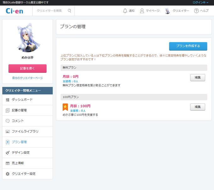214x190 pixels.
Task: Click the プラン管理 star bookmark icon
Action: (8, 142)
